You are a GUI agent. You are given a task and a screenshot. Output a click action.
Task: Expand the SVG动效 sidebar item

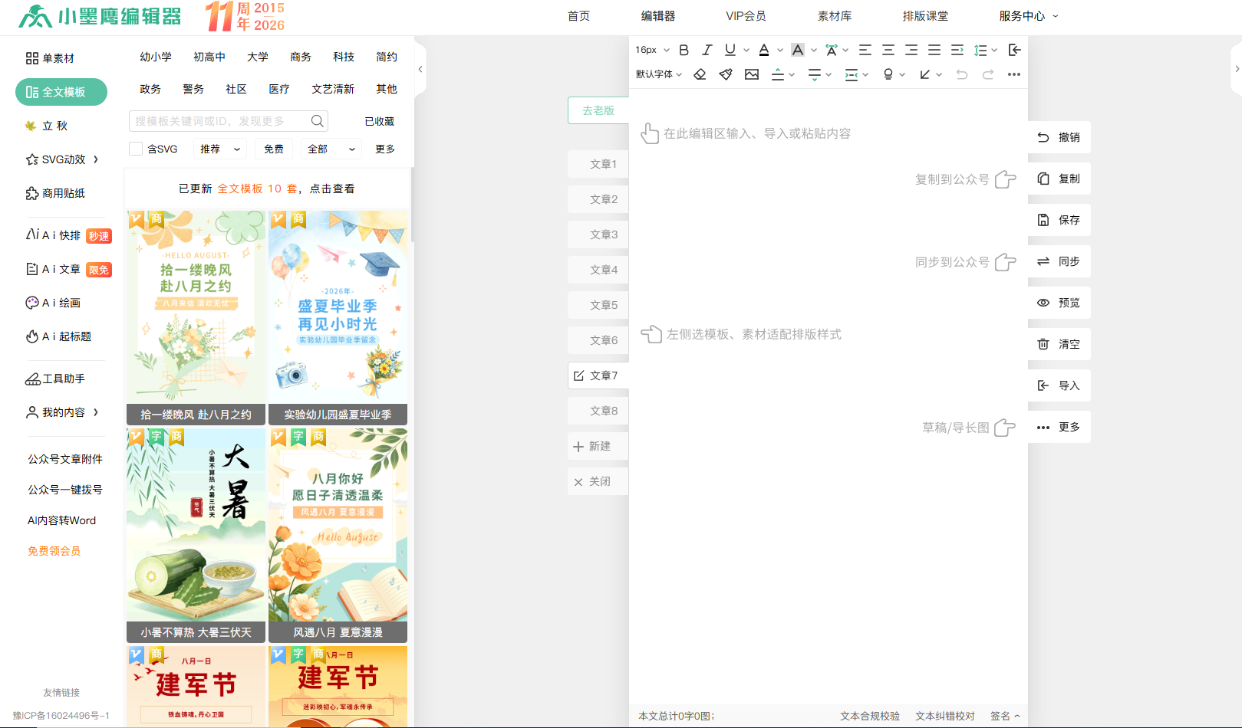[63, 159]
